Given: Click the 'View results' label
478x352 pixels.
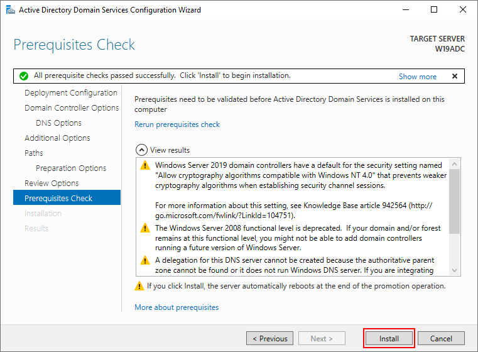Looking at the screenshot, I should [x=170, y=150].
